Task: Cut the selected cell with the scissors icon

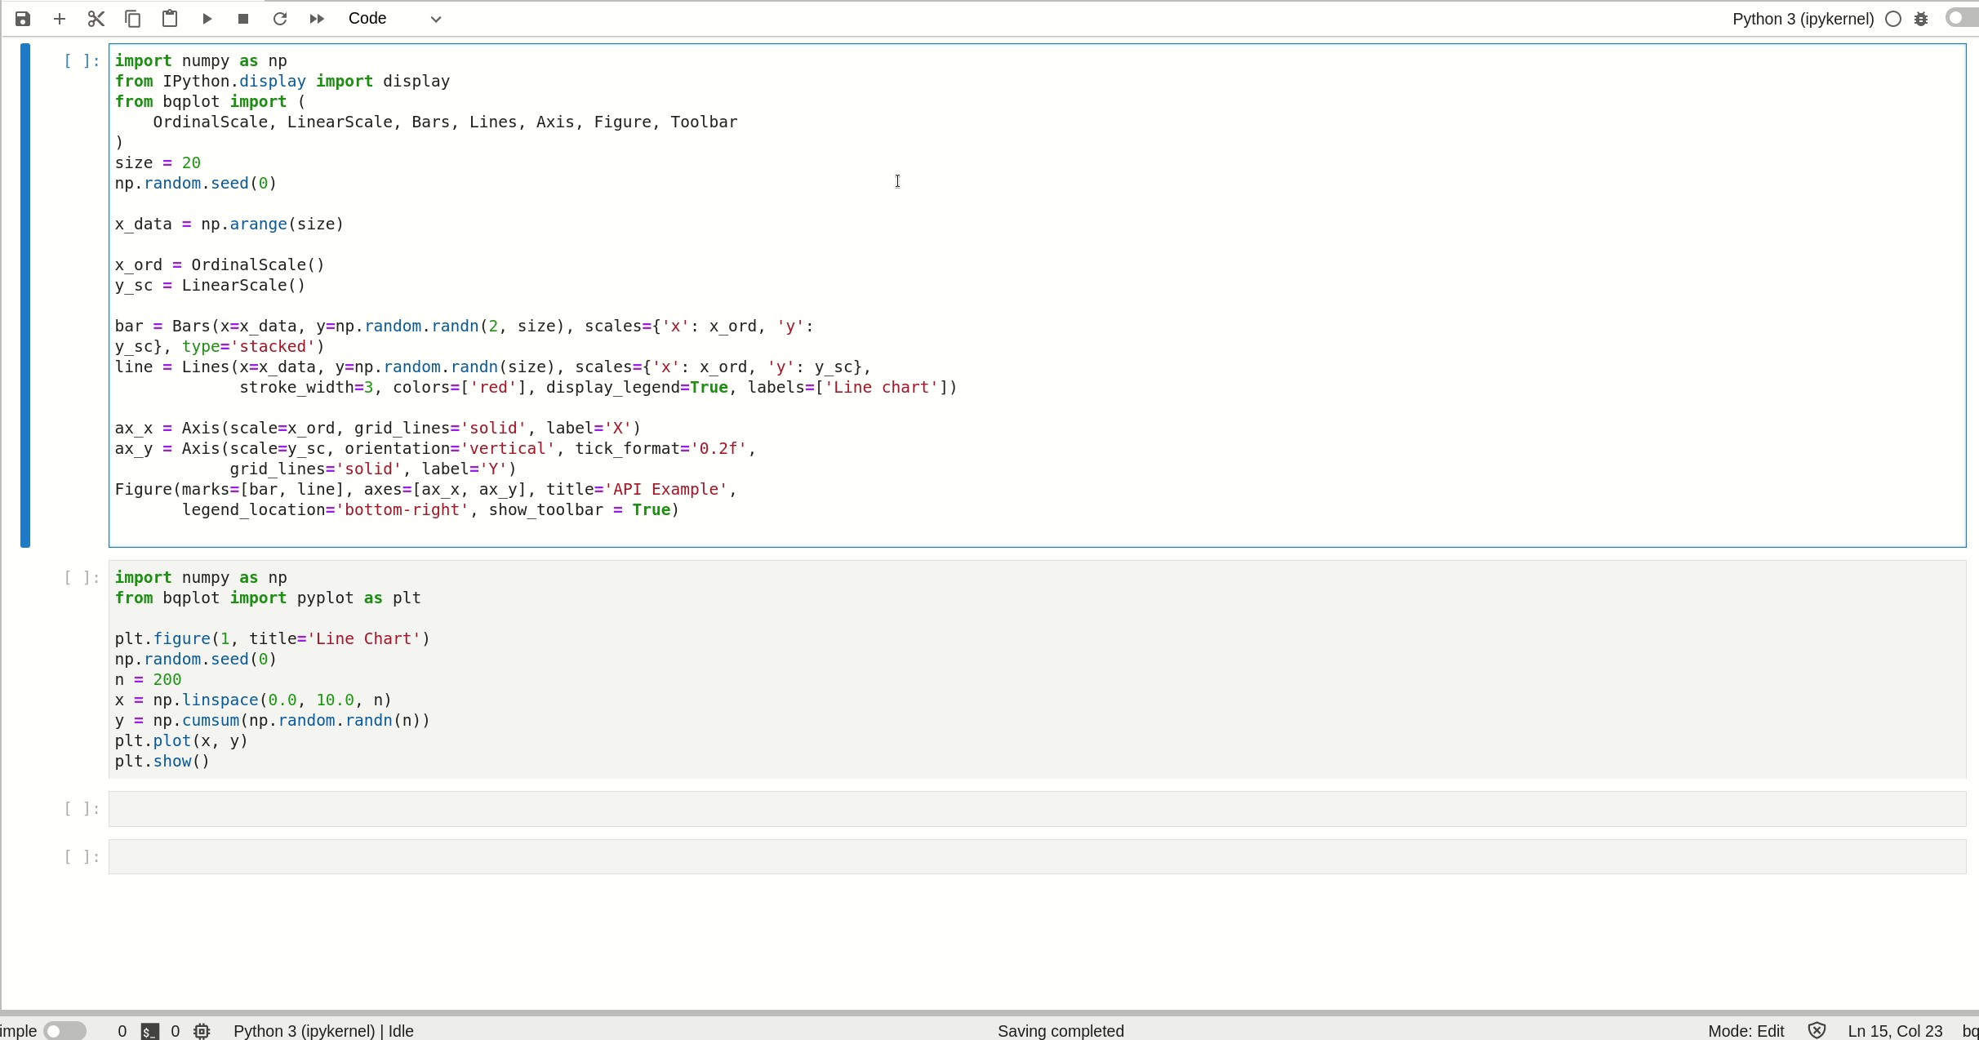Action: tap(96, 19)
